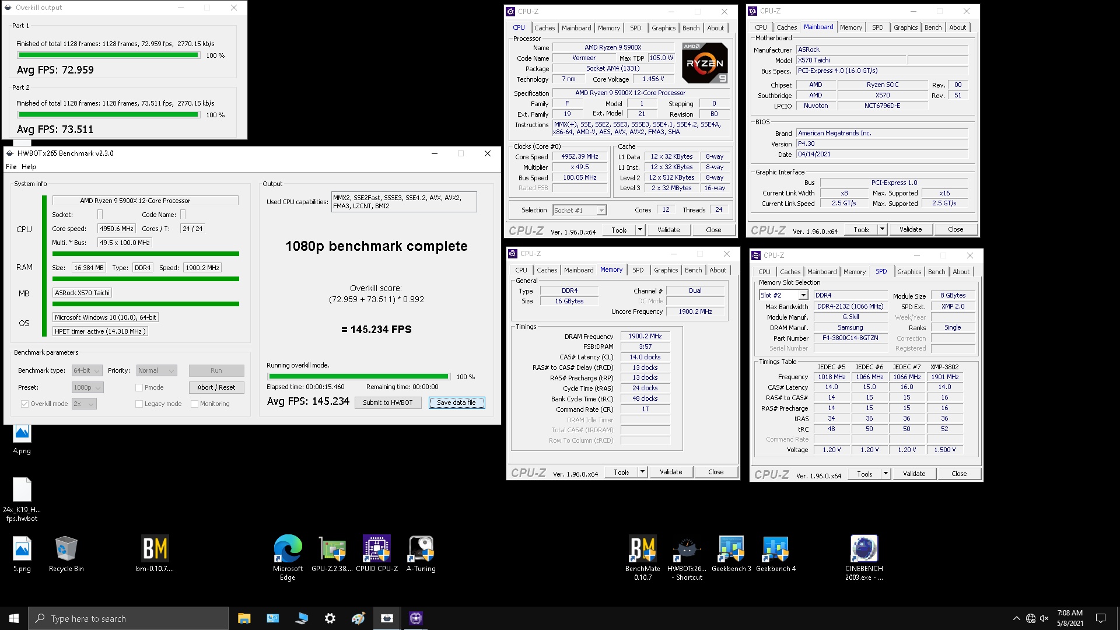Expand the Overkill 2x dropdown
The width and height of the screenshot is (1120, 630).
point(83,404)
